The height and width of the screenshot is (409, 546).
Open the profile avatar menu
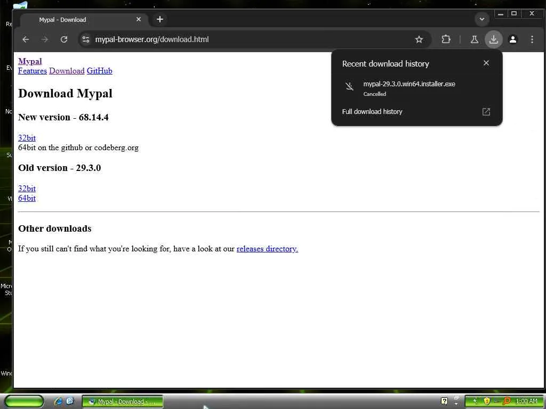coord(512,39)
